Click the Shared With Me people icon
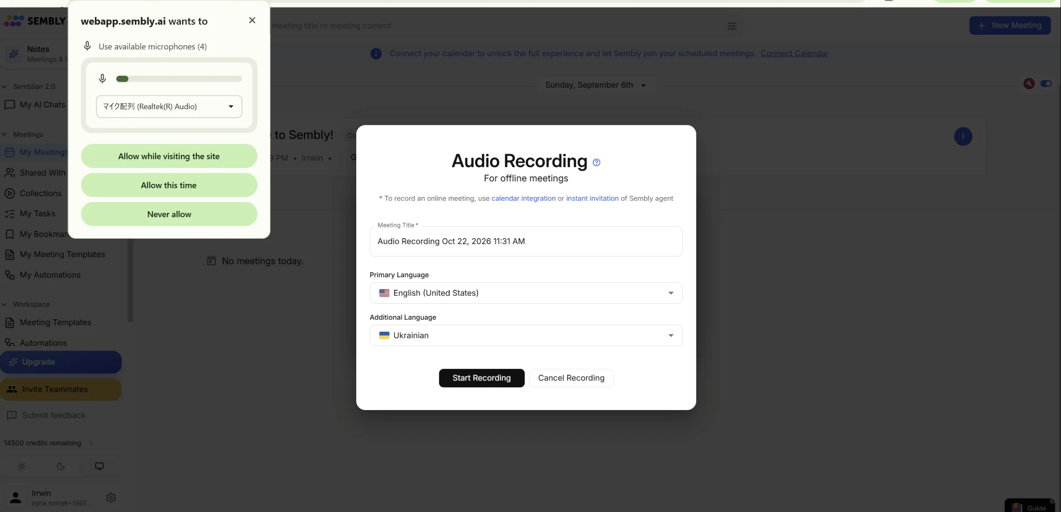Image resolution: width=1061 pixels, height=512 pixels. coord(10,173)
